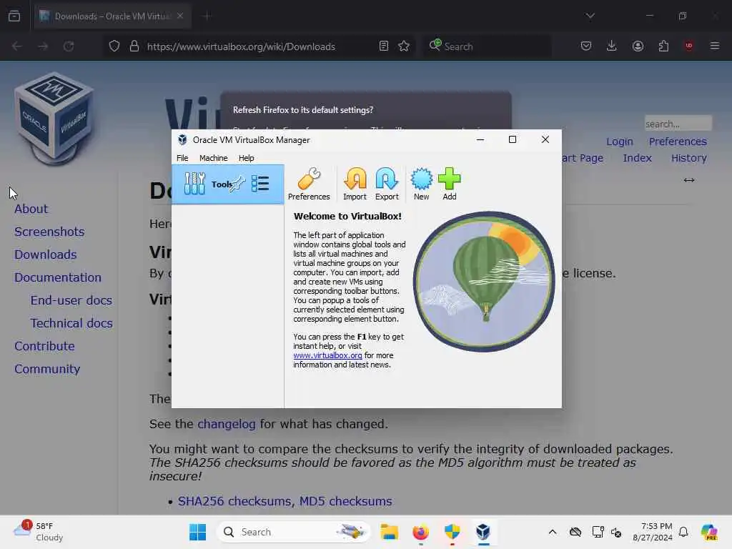
Task: Open Windows Security shield taskbar icon
Action: pos(452,532)
